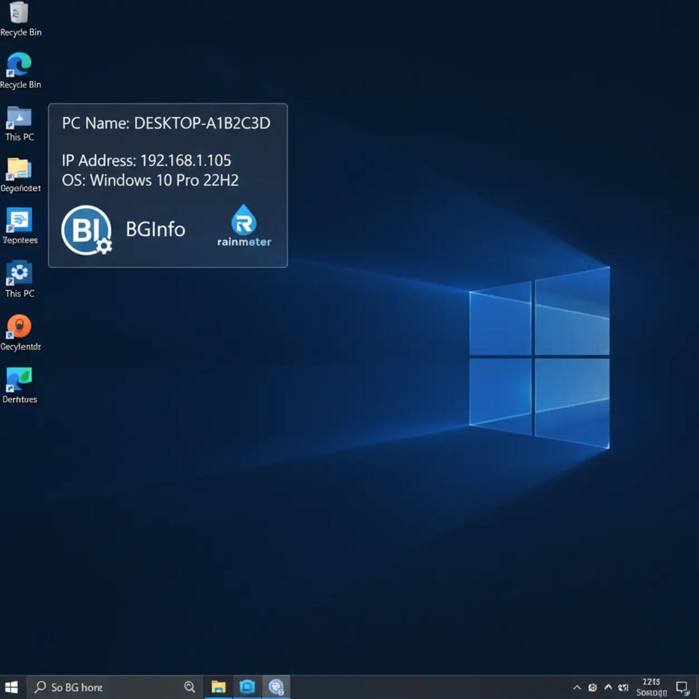Select the Tepntees desktop shortcut
The height and width of the screenshot is (699, 699).
point(19,221)
